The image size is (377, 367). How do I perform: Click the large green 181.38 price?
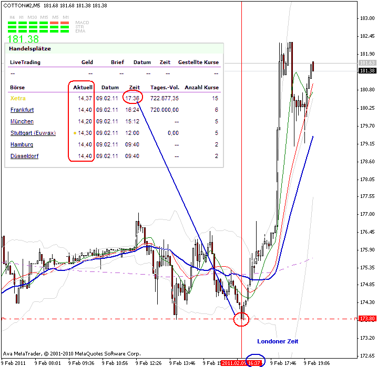point(23,39)
